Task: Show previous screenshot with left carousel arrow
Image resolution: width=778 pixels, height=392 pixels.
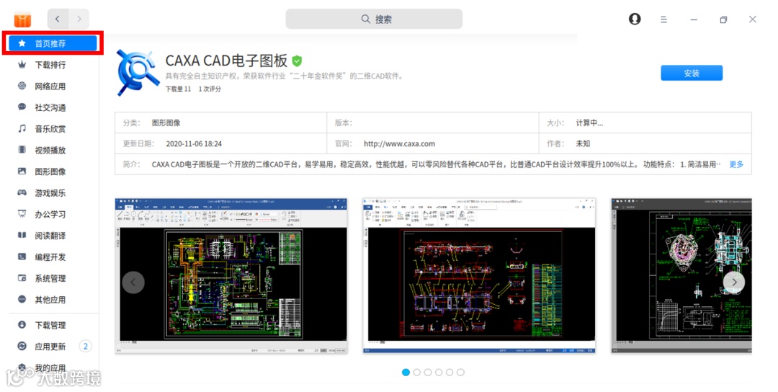Action: [133, 282]
